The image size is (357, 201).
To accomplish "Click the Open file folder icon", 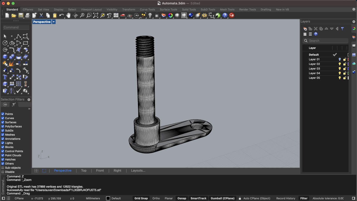I will pyautogui.click(x=14, y=15).
